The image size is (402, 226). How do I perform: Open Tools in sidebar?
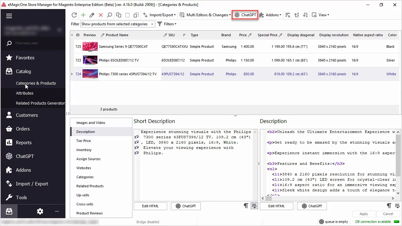33,197
